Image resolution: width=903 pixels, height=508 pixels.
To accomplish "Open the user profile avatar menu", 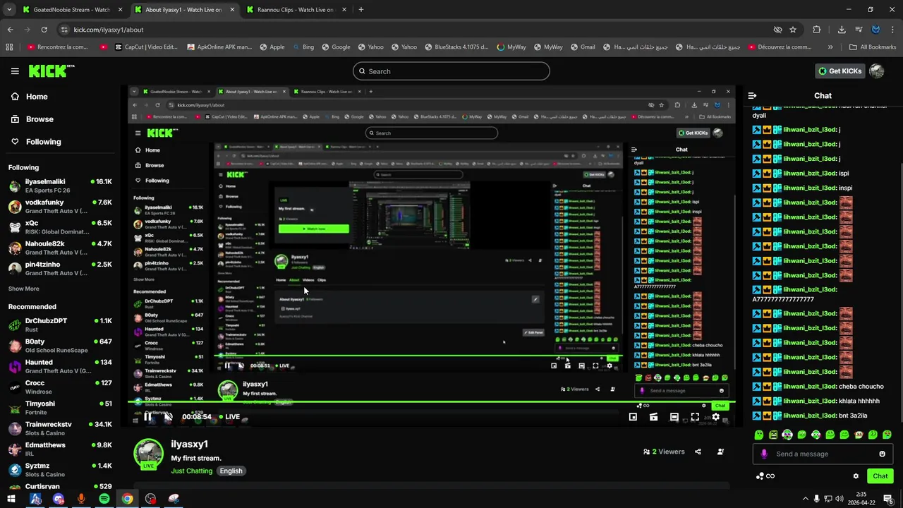I will click(x=877, y=71).
